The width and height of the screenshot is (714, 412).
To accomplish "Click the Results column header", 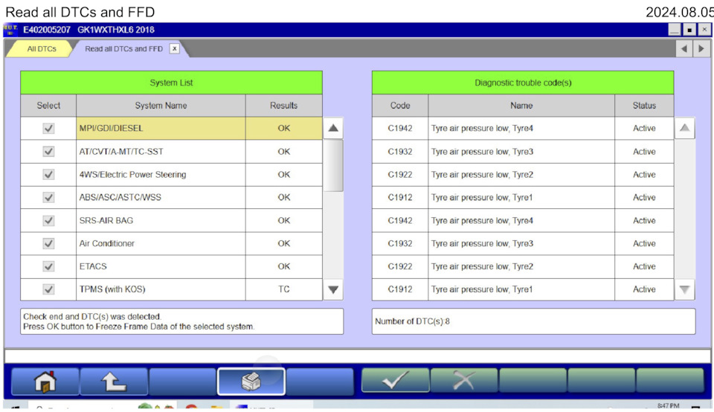I will point(283,106).
